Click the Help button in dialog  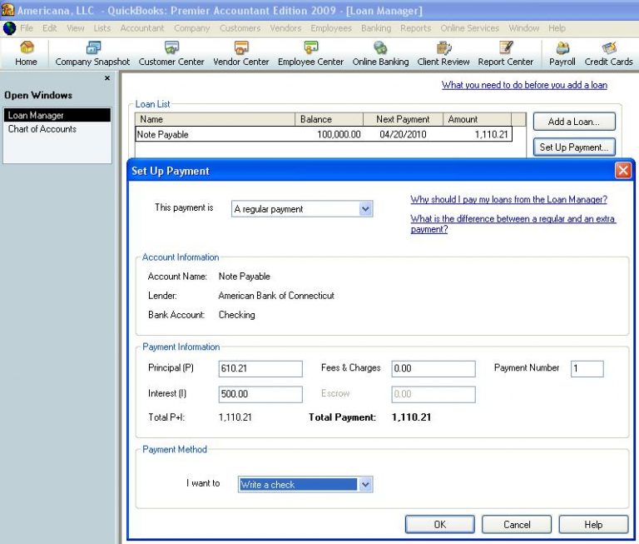pos(593,524)
